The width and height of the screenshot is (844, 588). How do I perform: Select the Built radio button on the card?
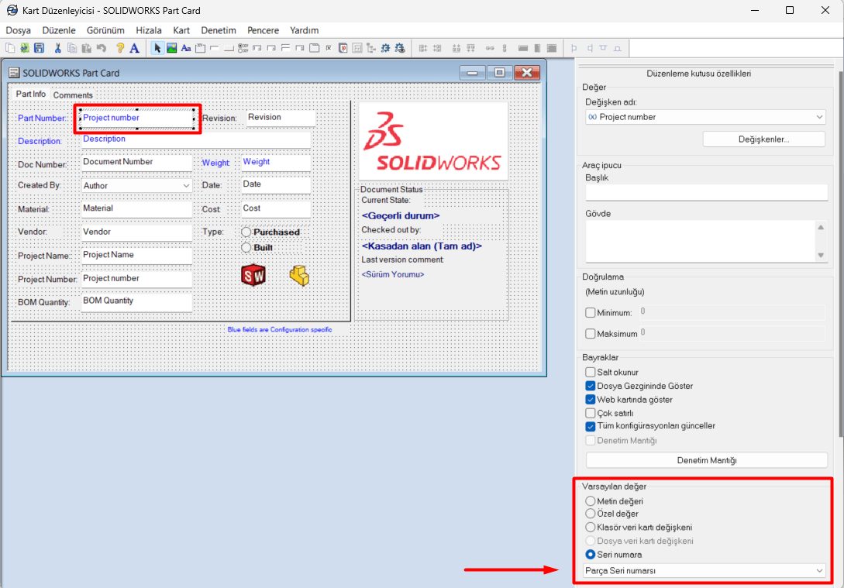click(x=246, y=247)
